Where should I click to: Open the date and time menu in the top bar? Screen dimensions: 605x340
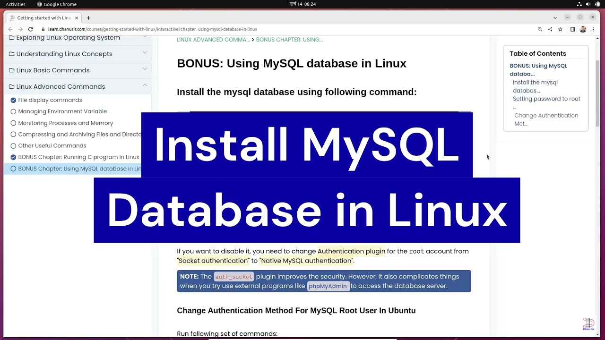[302, 4]
